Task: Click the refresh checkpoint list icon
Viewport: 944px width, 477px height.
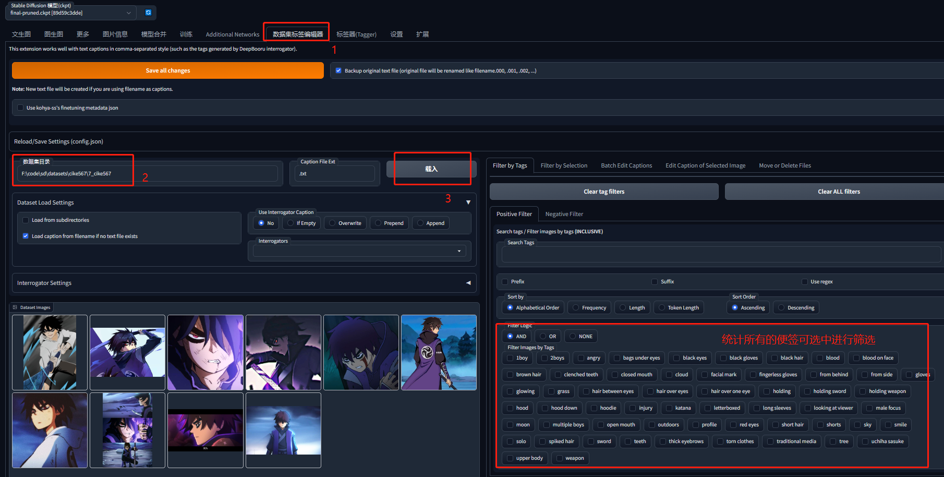Action: [148, 13]
